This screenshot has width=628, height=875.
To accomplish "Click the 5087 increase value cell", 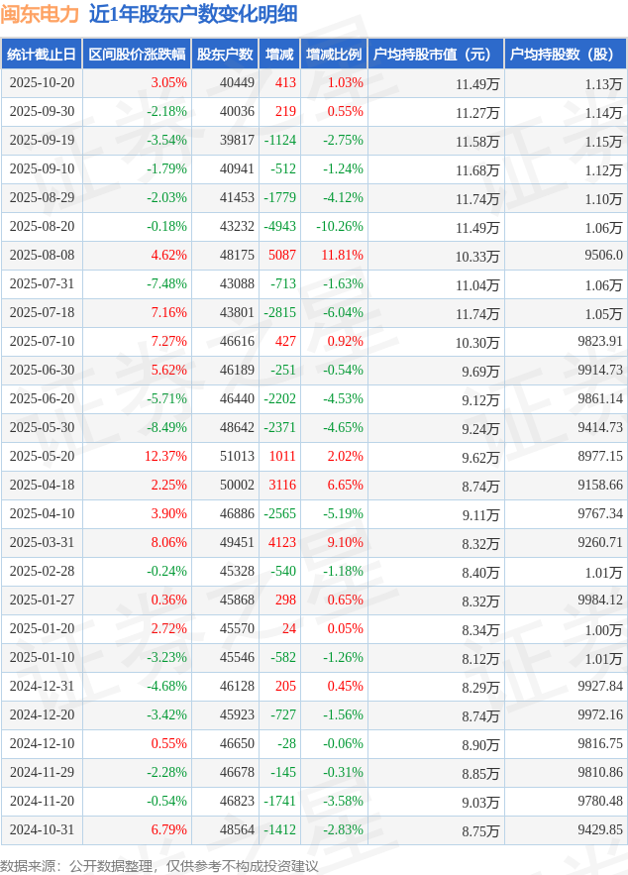I will [x=281, y=256].
